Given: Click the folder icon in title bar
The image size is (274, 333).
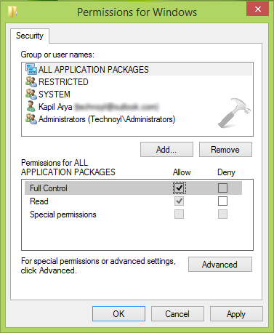Looking at the screenshot, I should coord(12,12).
